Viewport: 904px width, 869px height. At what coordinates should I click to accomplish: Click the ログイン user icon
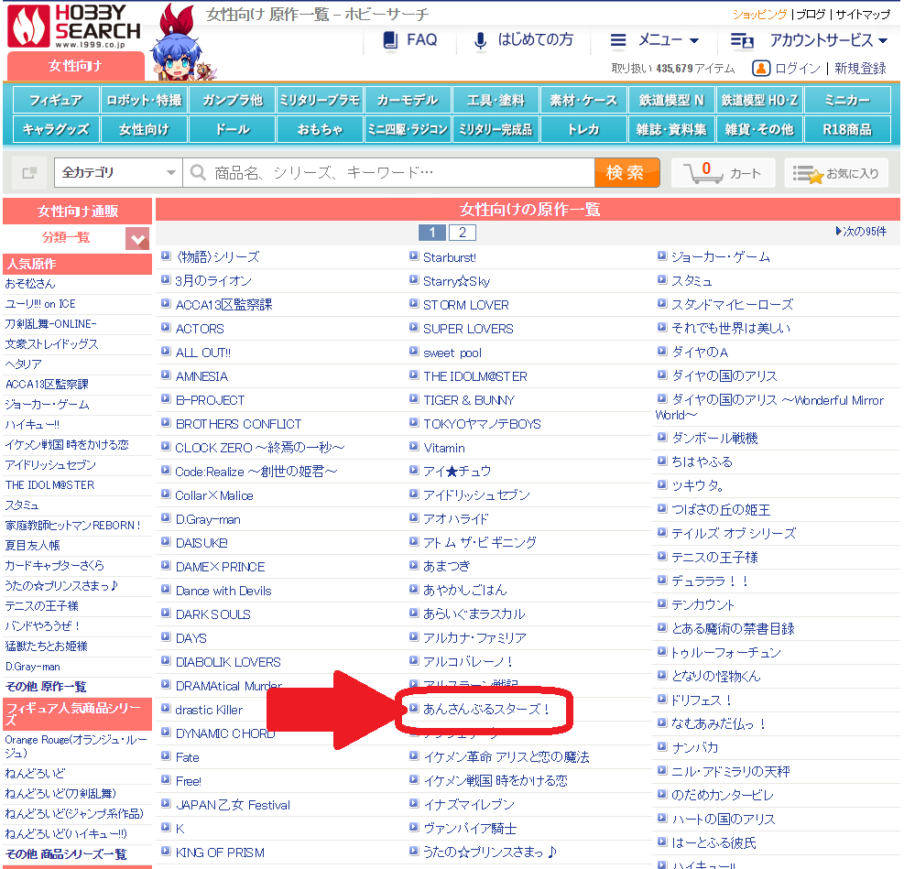tap(761, 69)
